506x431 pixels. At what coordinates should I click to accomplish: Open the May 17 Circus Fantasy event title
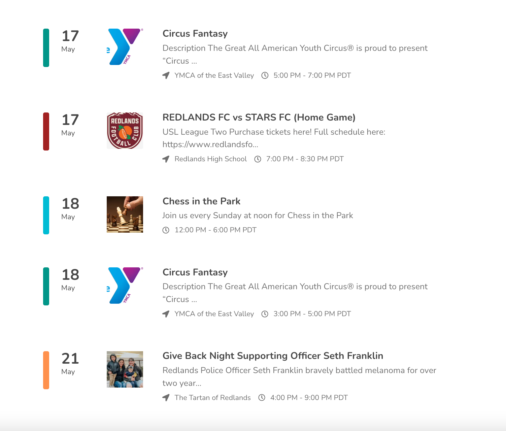(195, 34)
